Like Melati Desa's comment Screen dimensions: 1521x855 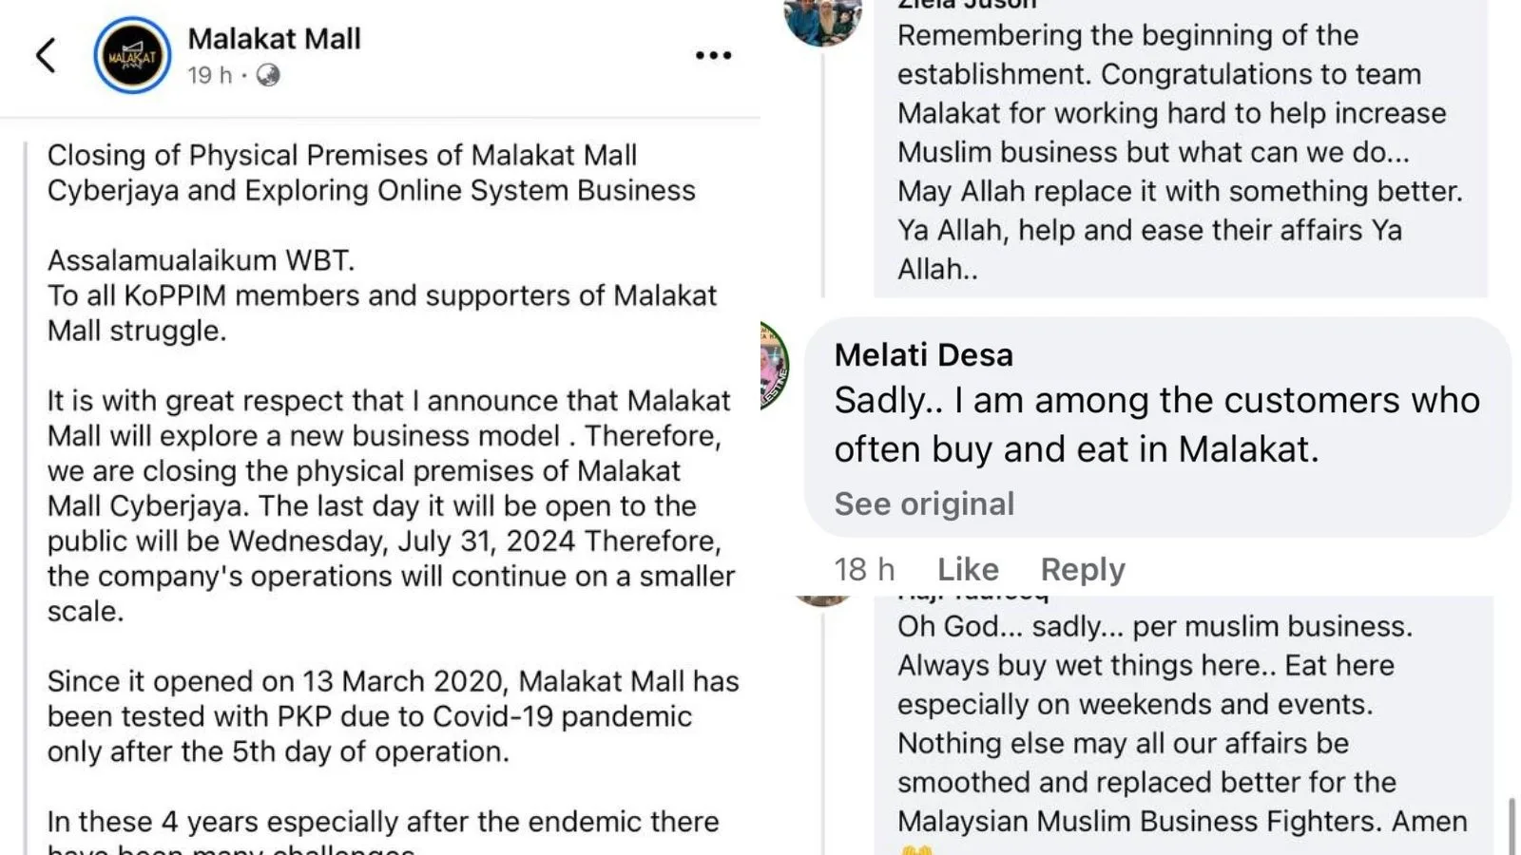[968, 569]
